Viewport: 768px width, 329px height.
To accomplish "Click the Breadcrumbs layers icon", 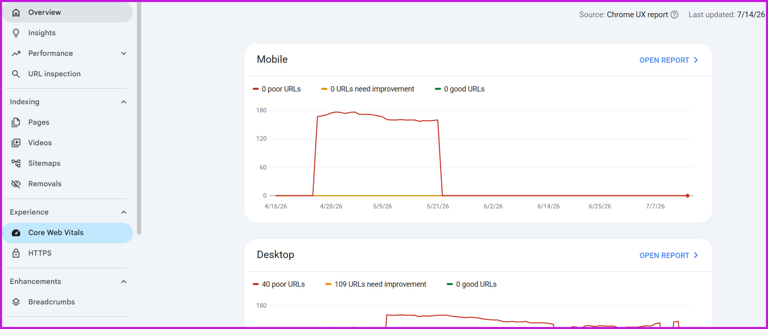I will (16, 302).
